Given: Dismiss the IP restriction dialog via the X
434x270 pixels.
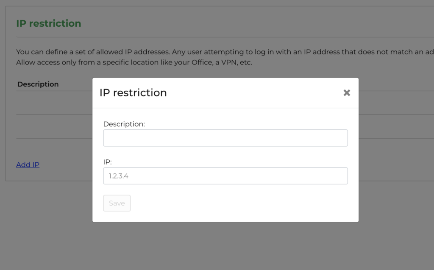Looking at the screenshot, I should 347,92.
